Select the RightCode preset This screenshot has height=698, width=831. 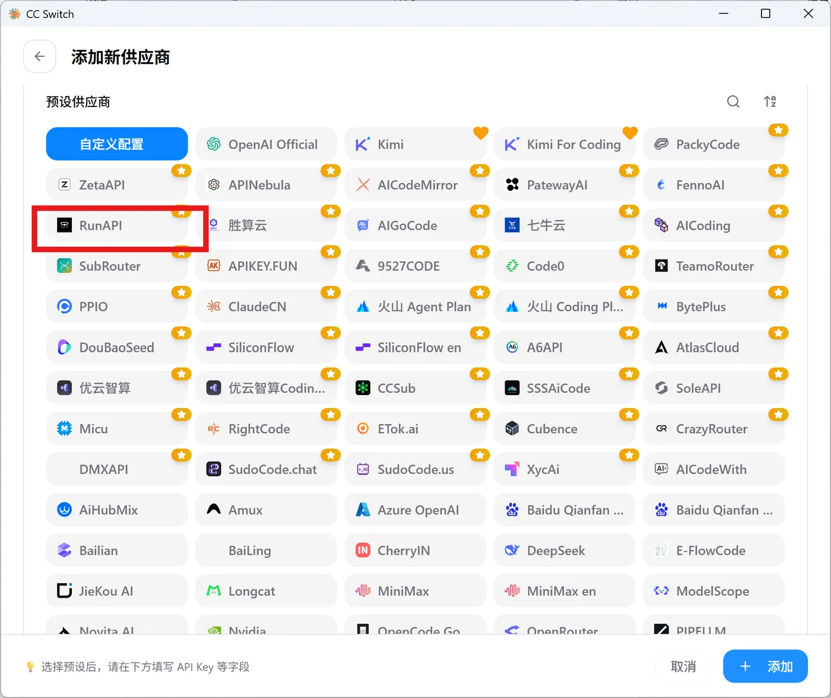[x=266, y=428]
